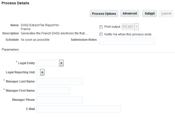Click the Cancel button
Screen dimensions: 175x124
pyautogui.click(x=166, y=13)
